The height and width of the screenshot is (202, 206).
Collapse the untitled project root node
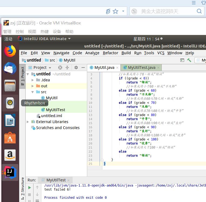(28, 74)
